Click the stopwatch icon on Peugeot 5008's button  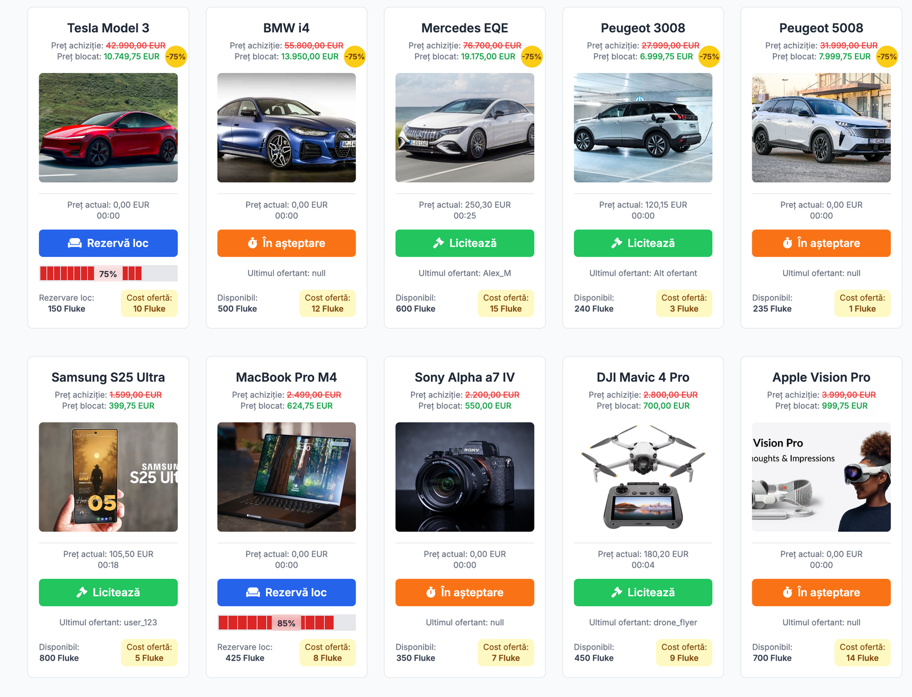(787, 243)
